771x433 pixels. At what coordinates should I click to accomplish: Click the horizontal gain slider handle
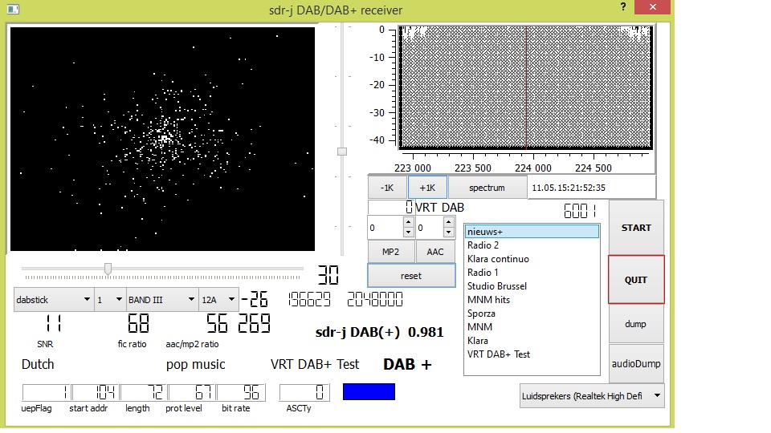click(108, 269)
